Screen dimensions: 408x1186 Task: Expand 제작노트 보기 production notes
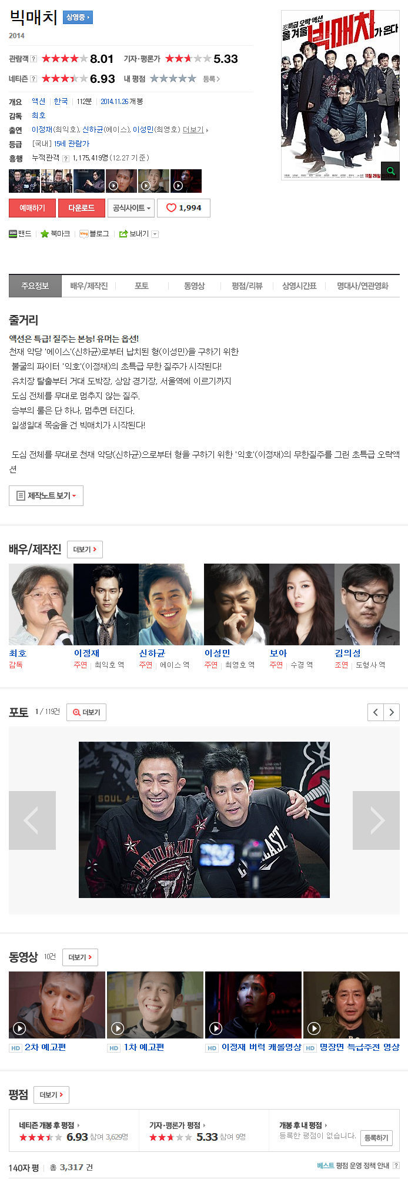[x=46, y=495]
